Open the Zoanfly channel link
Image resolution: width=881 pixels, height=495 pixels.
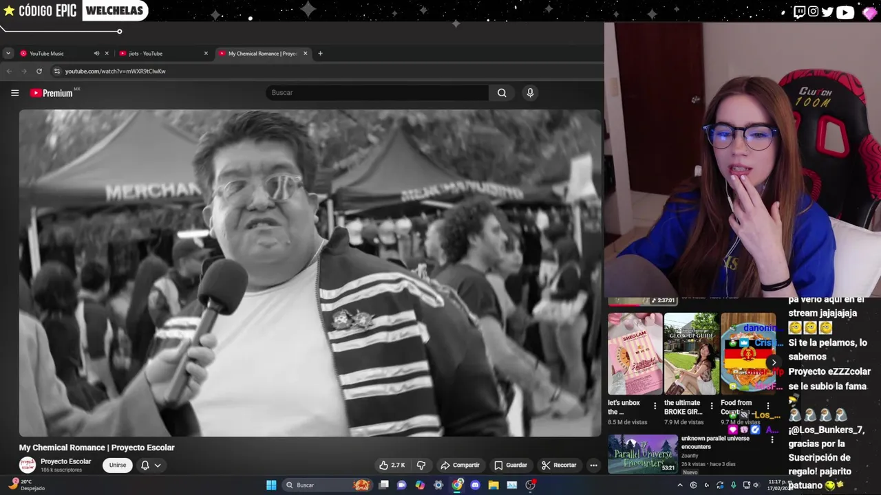pyautogui.click(x=690, y=455)
